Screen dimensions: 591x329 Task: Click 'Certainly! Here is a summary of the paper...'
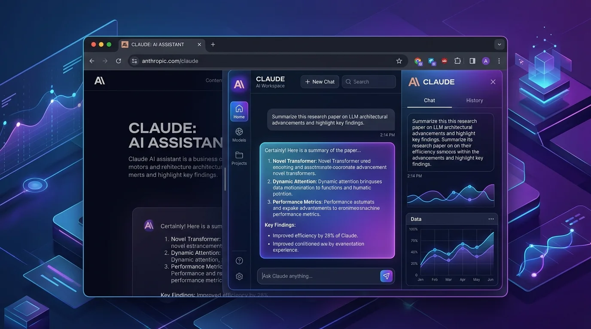[313, 150]
